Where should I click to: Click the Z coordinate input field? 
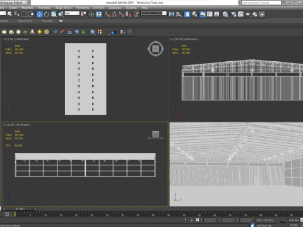[246, 220]
